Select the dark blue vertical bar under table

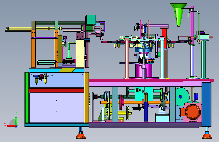point(146,112)
